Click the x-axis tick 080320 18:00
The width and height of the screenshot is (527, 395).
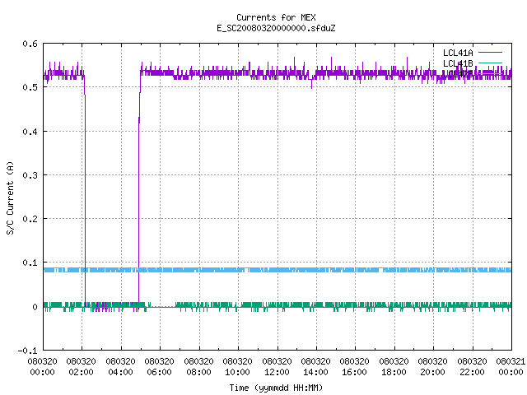pos(394,366)
